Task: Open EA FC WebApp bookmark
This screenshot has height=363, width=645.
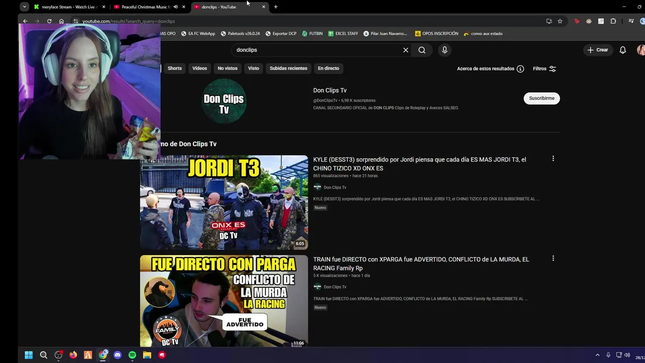Action: coord(198,34)
